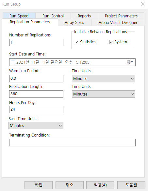Screen dimensions: 148x191
Task: Click the Replication Length input field
Action: [x=36, y=94]
